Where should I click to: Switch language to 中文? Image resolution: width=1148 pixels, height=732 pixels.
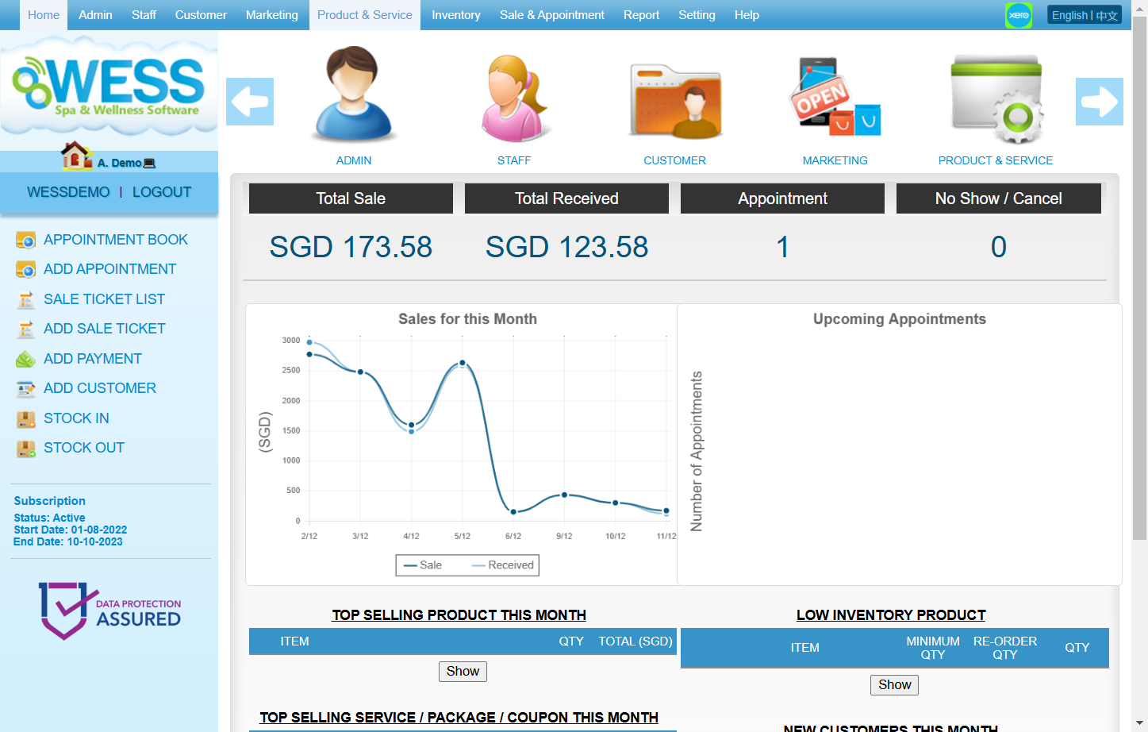pos(1107,15)
